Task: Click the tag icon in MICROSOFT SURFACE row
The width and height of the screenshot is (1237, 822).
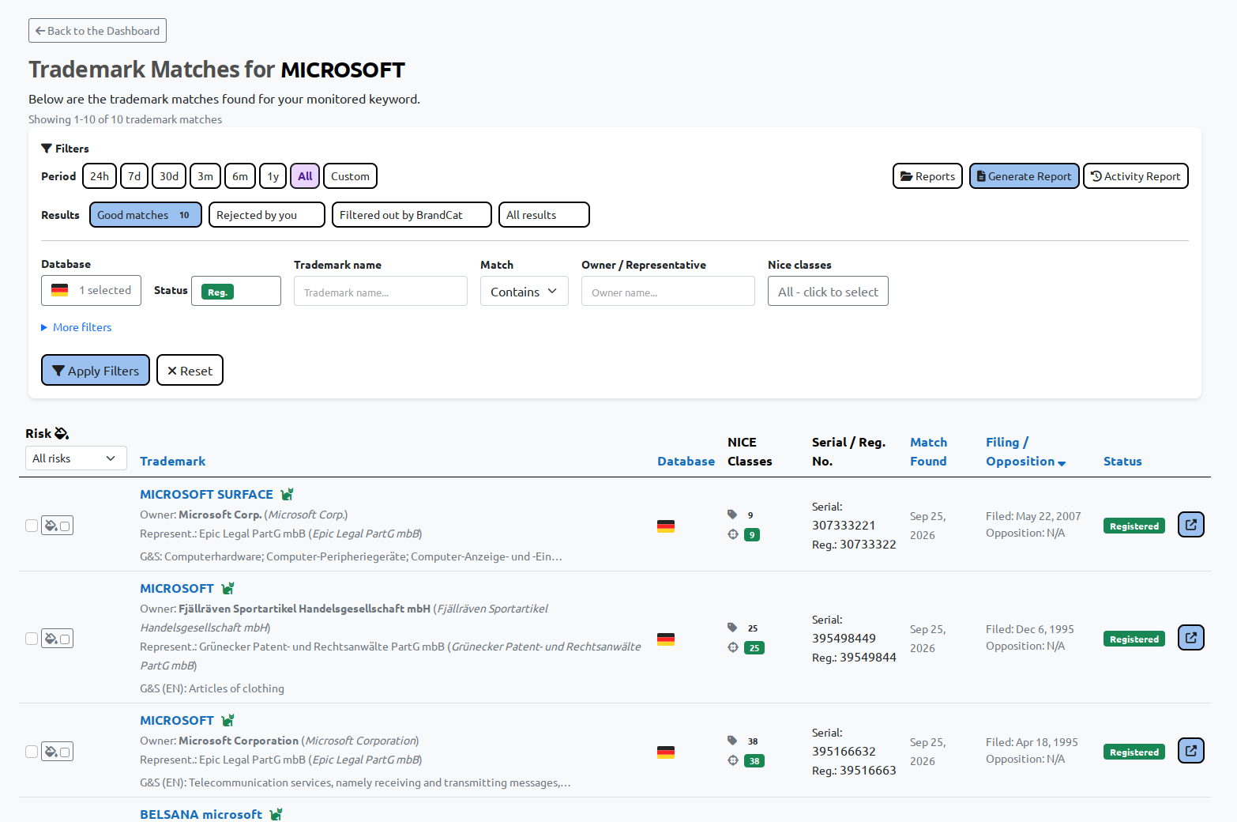Action: (732, 515)
